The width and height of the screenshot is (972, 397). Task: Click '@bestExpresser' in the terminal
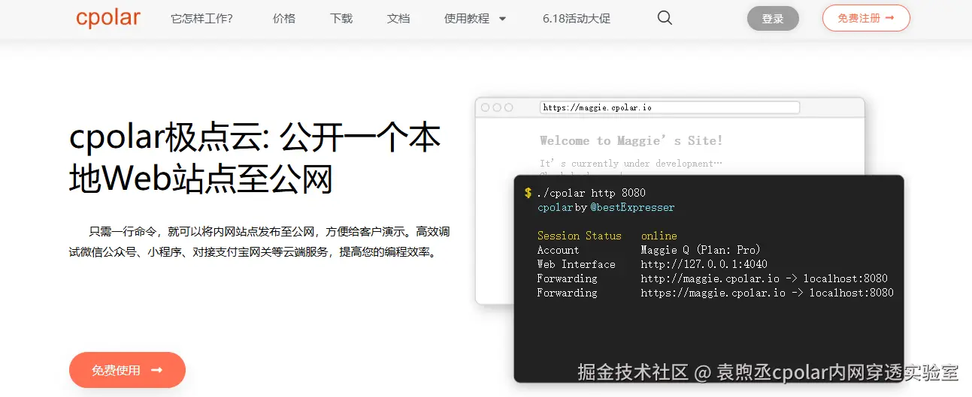(632, 207)
